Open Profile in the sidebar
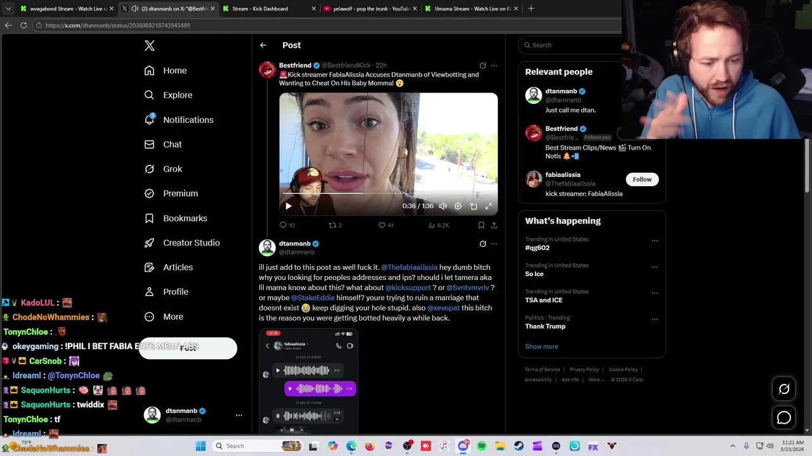Image resolution: width=812 pixels, height=456 pixels. tap(166, 292)
